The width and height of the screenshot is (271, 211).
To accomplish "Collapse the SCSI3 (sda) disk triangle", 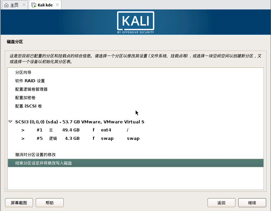I will tap(10, 122).
